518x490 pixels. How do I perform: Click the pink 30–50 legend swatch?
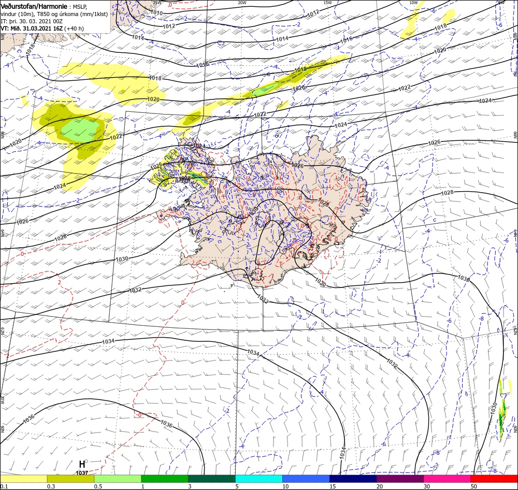point(448,479)
